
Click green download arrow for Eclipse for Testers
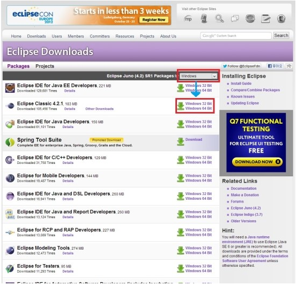181,268
